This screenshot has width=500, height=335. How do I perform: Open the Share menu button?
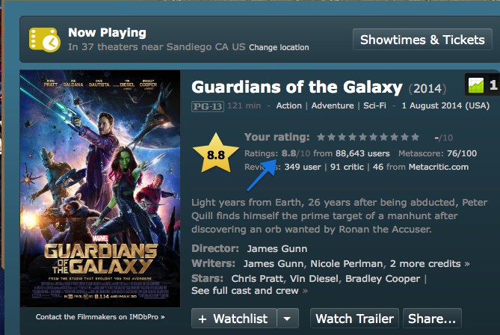pos(431,319)
